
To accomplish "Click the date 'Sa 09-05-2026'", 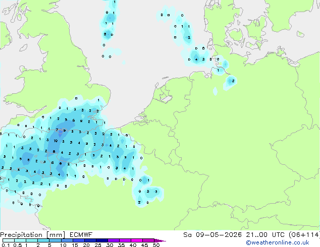I will tap(212, 235).
